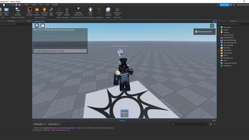Screen dimensions: 249x140
Task: Open the Roblox menu button in viewport
Action: point(37,26)
